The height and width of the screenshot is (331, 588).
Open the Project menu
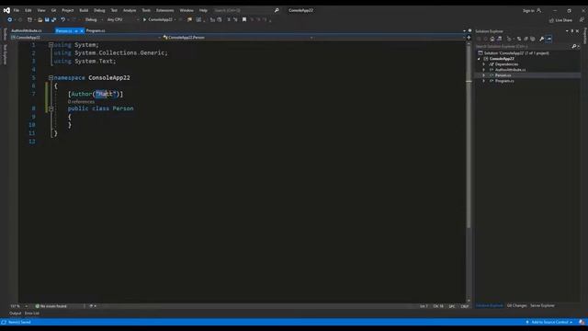point(68,10)
